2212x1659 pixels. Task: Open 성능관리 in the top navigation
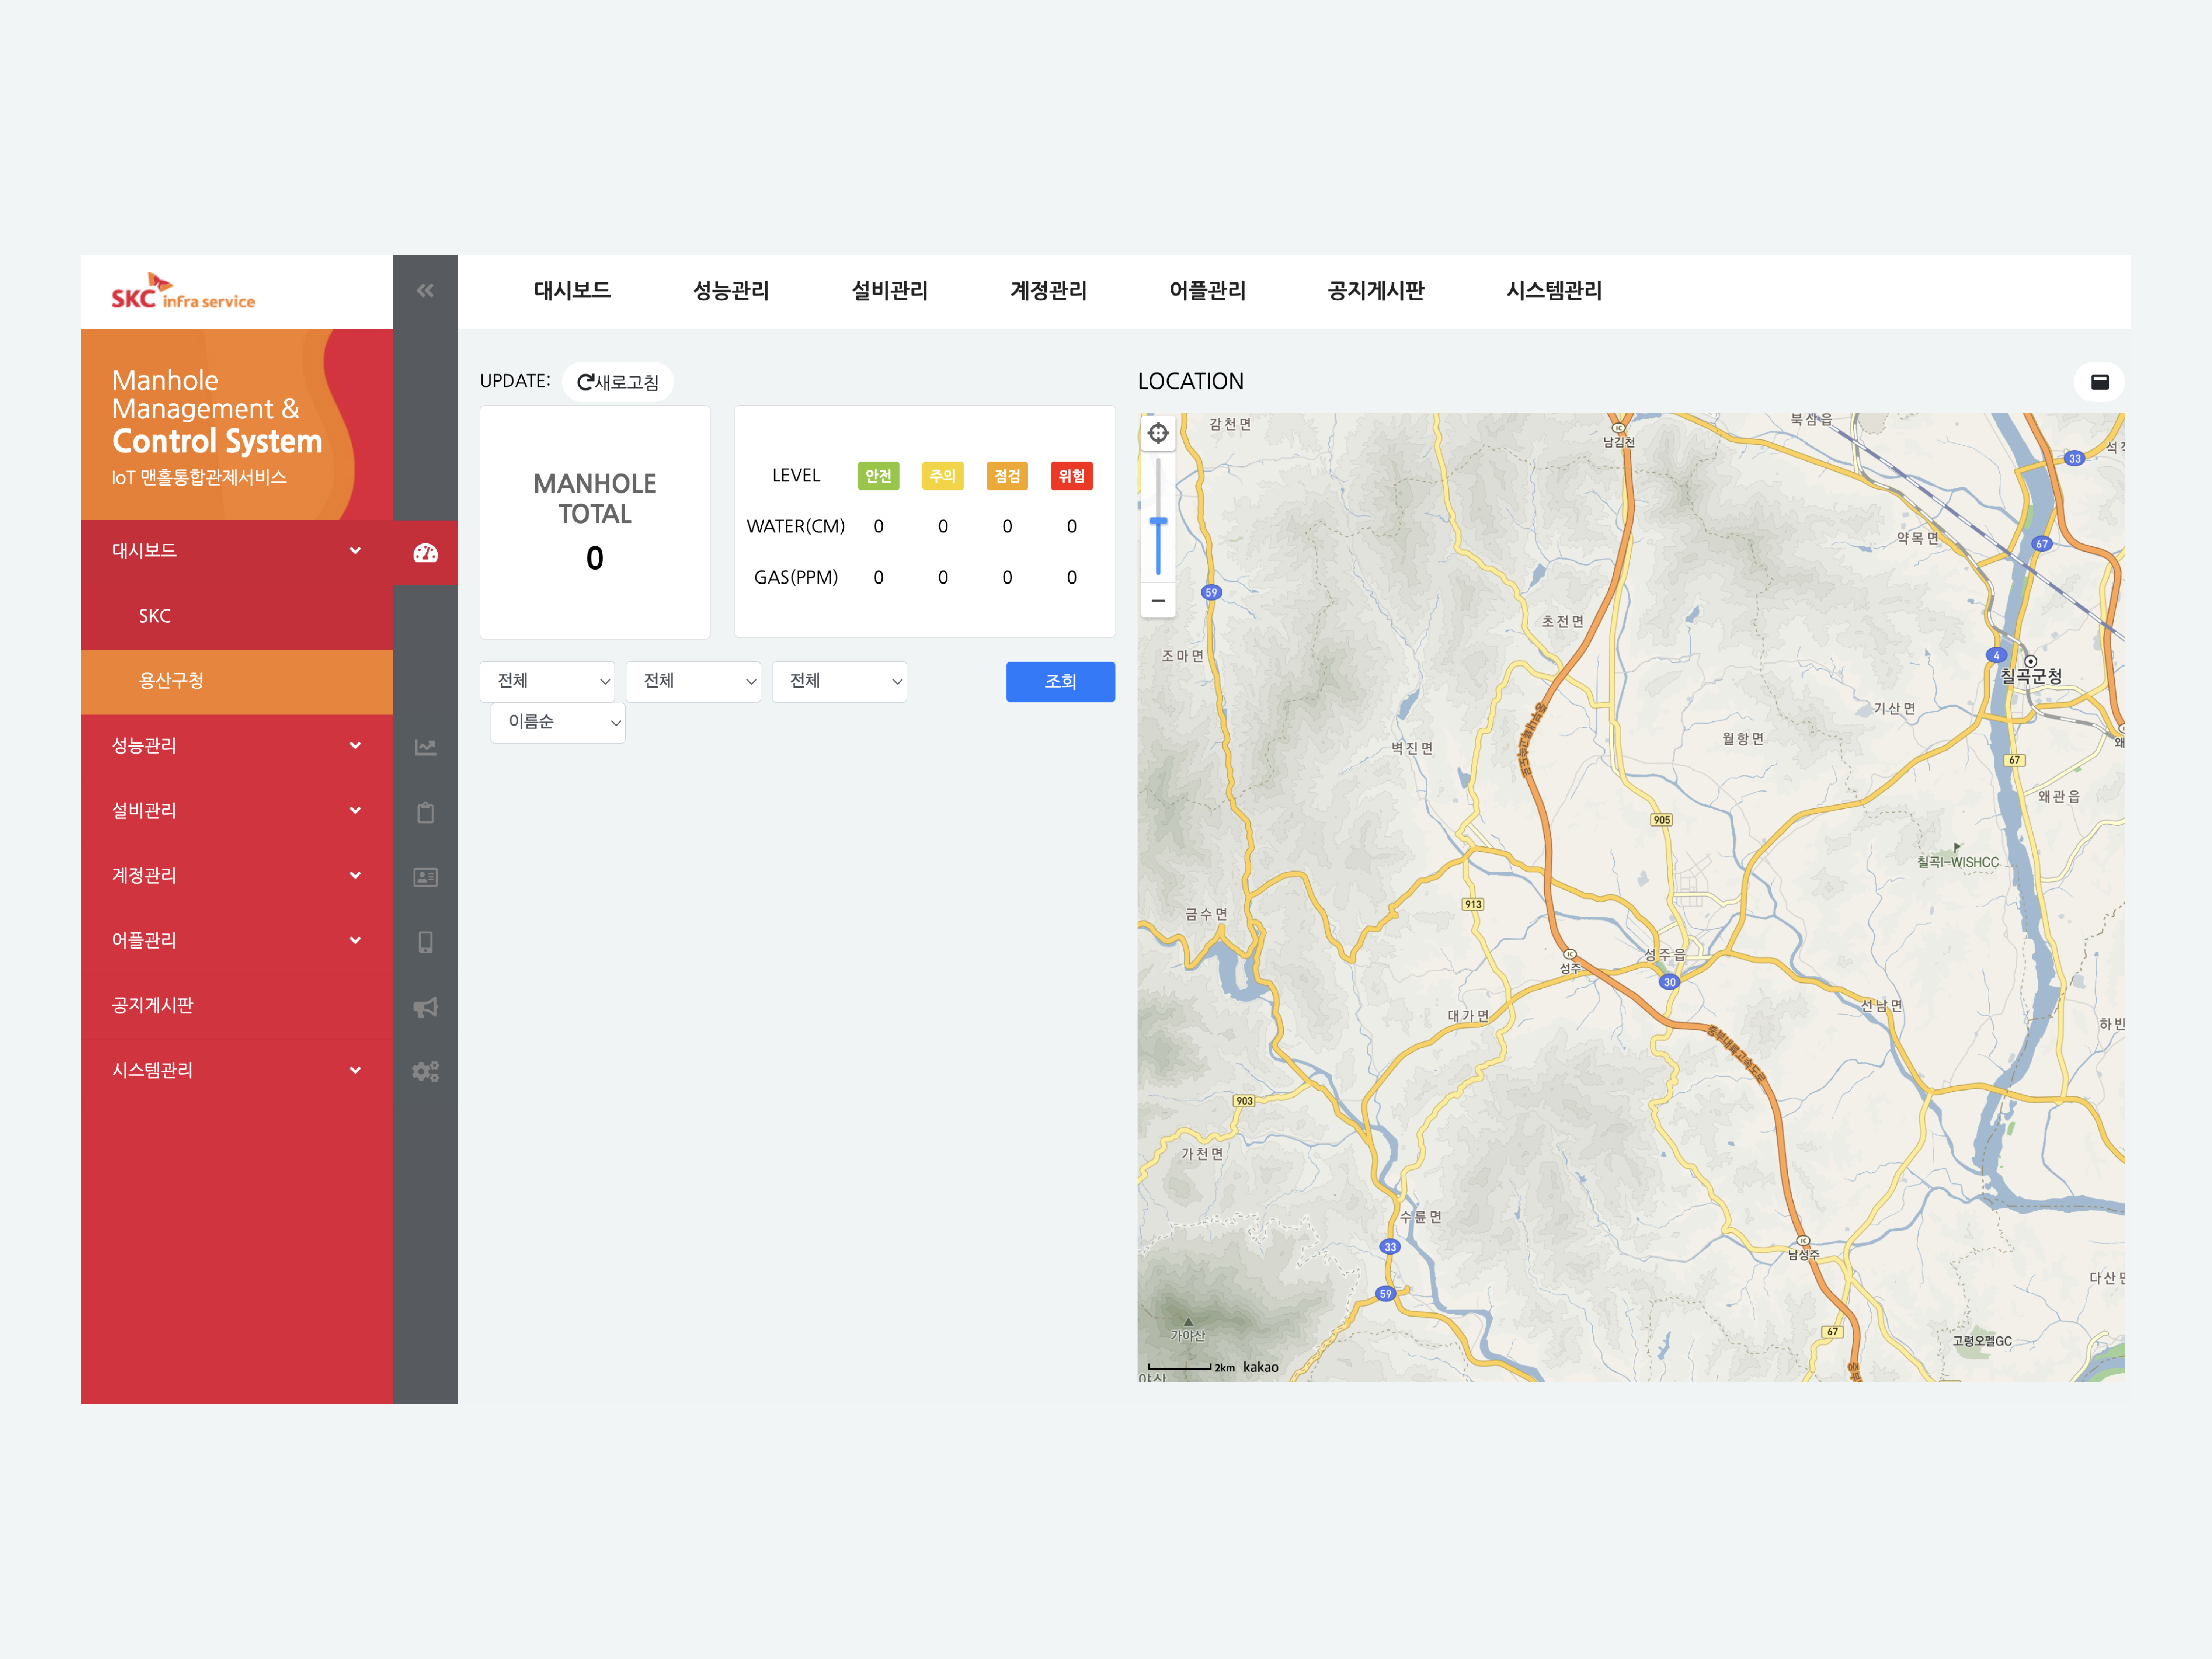point(731,291)
